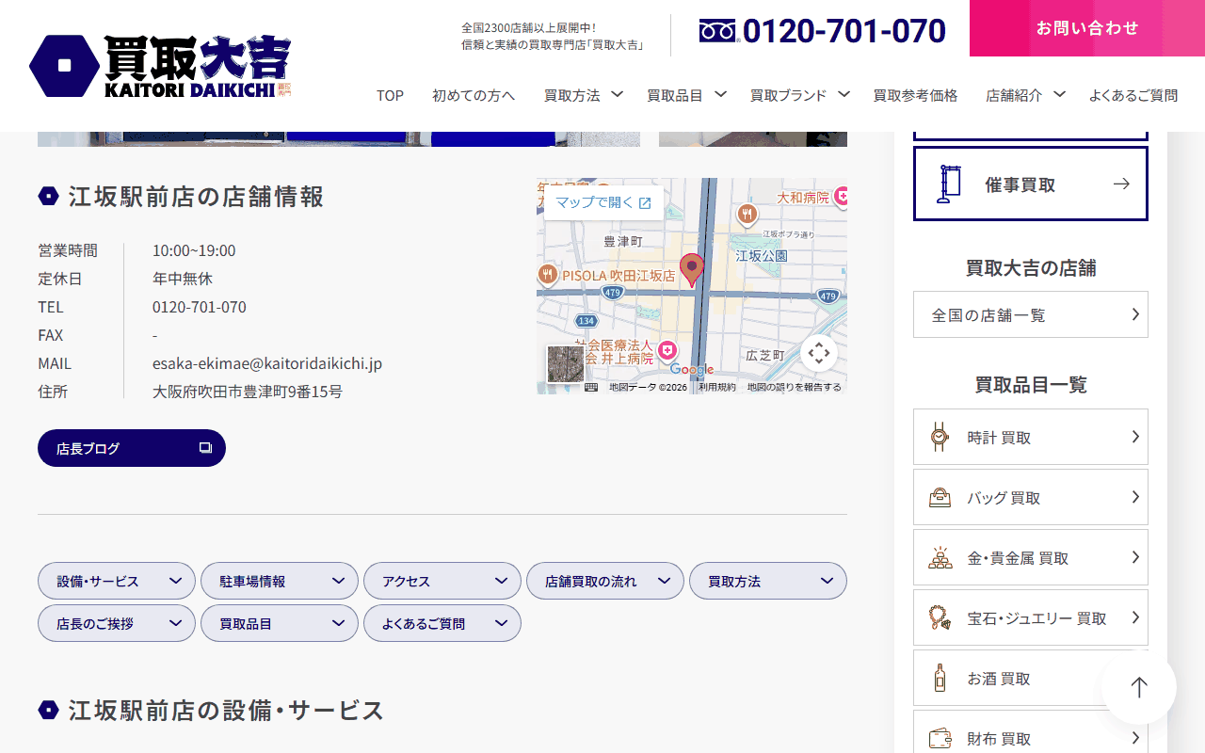Viewport: 1205px width, 753px height.
Task: Expand the 店舗買取の流れ dropdown
Action: click(x=605, y=581)
